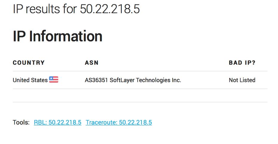
Task: Select the United States country text
Action: 30,80
